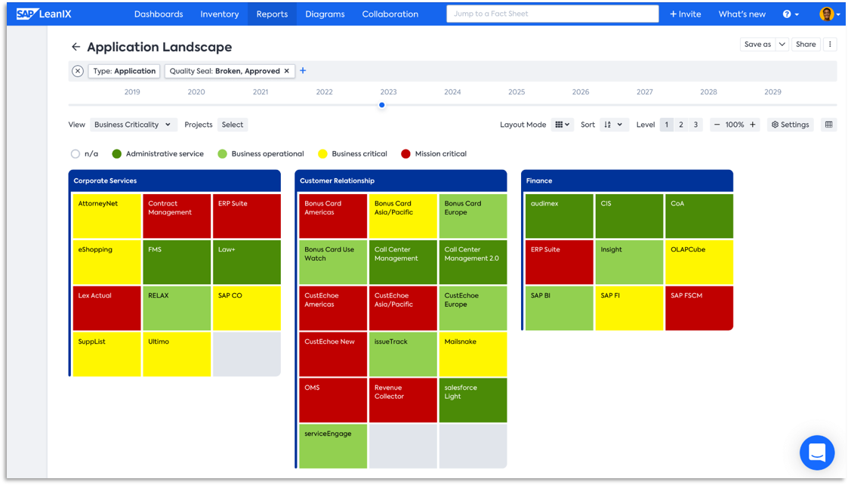Open the Business Criticality view dropdown
848x485 pixels.
coord(133,124)
